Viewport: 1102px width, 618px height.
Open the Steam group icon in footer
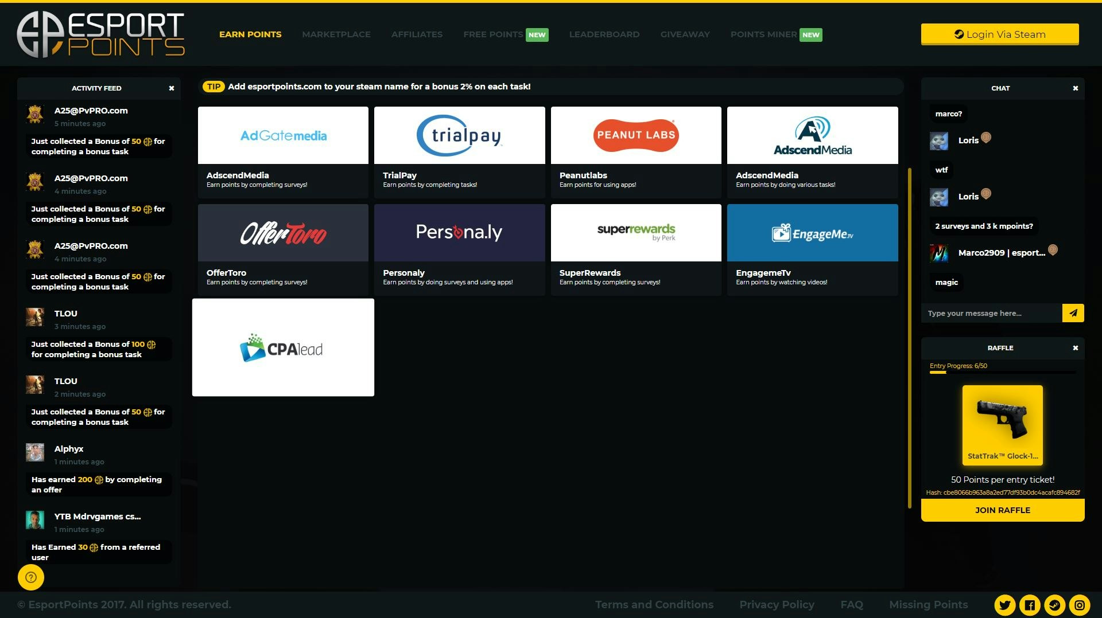[1055, 605]
